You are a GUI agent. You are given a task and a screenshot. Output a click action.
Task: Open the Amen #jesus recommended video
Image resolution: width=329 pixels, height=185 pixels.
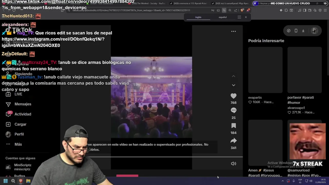point(265,143)
